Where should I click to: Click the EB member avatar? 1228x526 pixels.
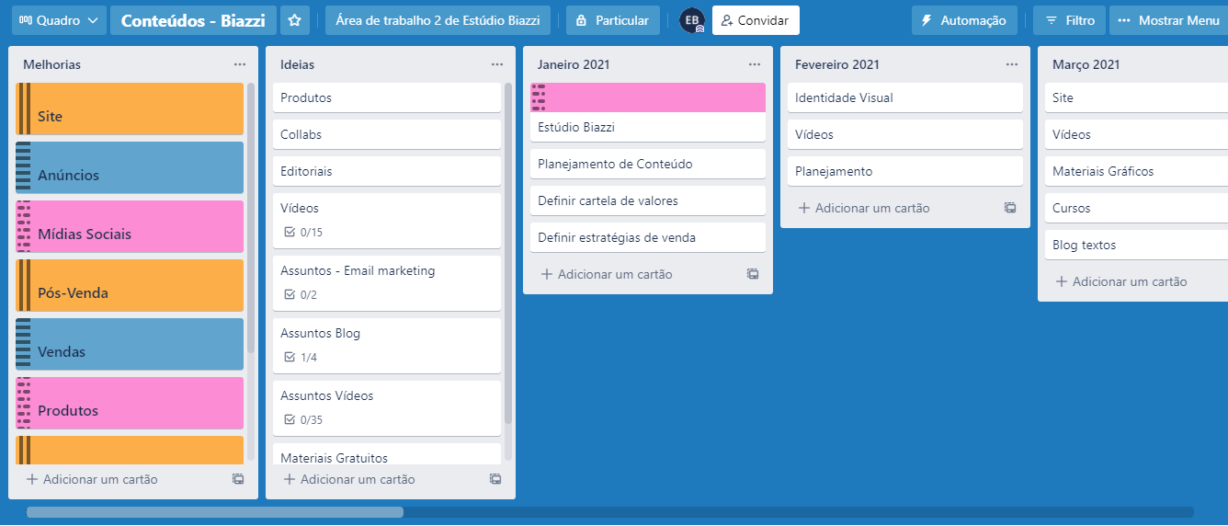[x=691, y=20]
